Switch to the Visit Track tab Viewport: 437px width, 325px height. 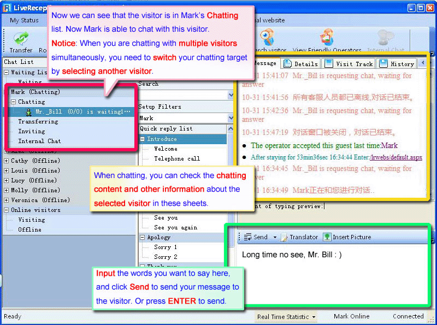click(349, 64)
